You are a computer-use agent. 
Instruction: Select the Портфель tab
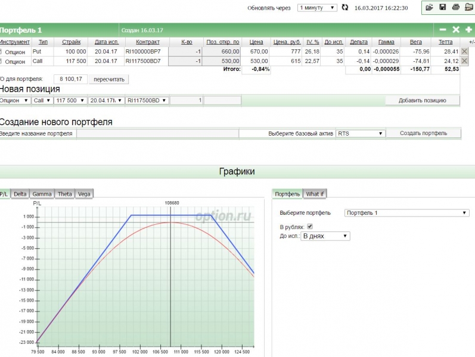coord(287,194)
